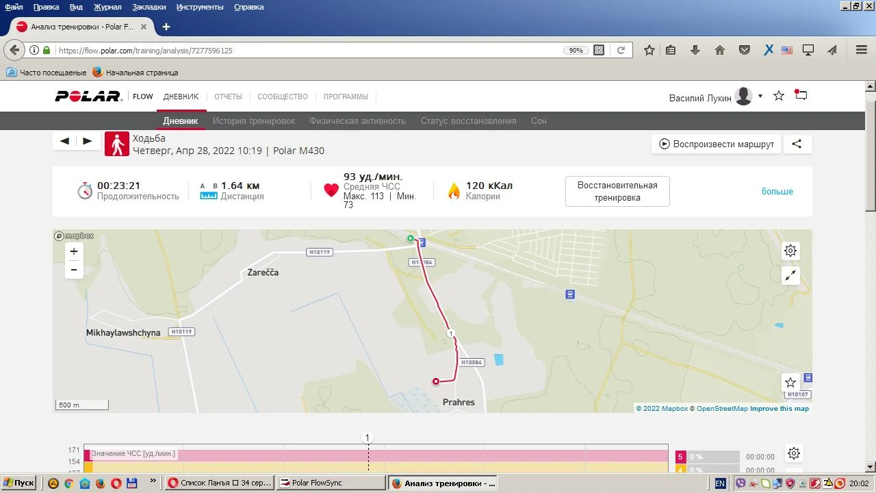The height and width of the screenshot is (493, 876).
Task: Click the user avatar picture
Action: click(743, 97)
